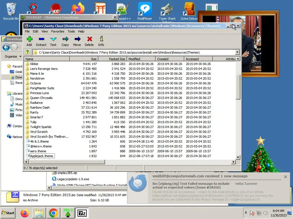Open the Favorites menu
The width and height of the screenshot is (293, 219).
coord(58,31)
